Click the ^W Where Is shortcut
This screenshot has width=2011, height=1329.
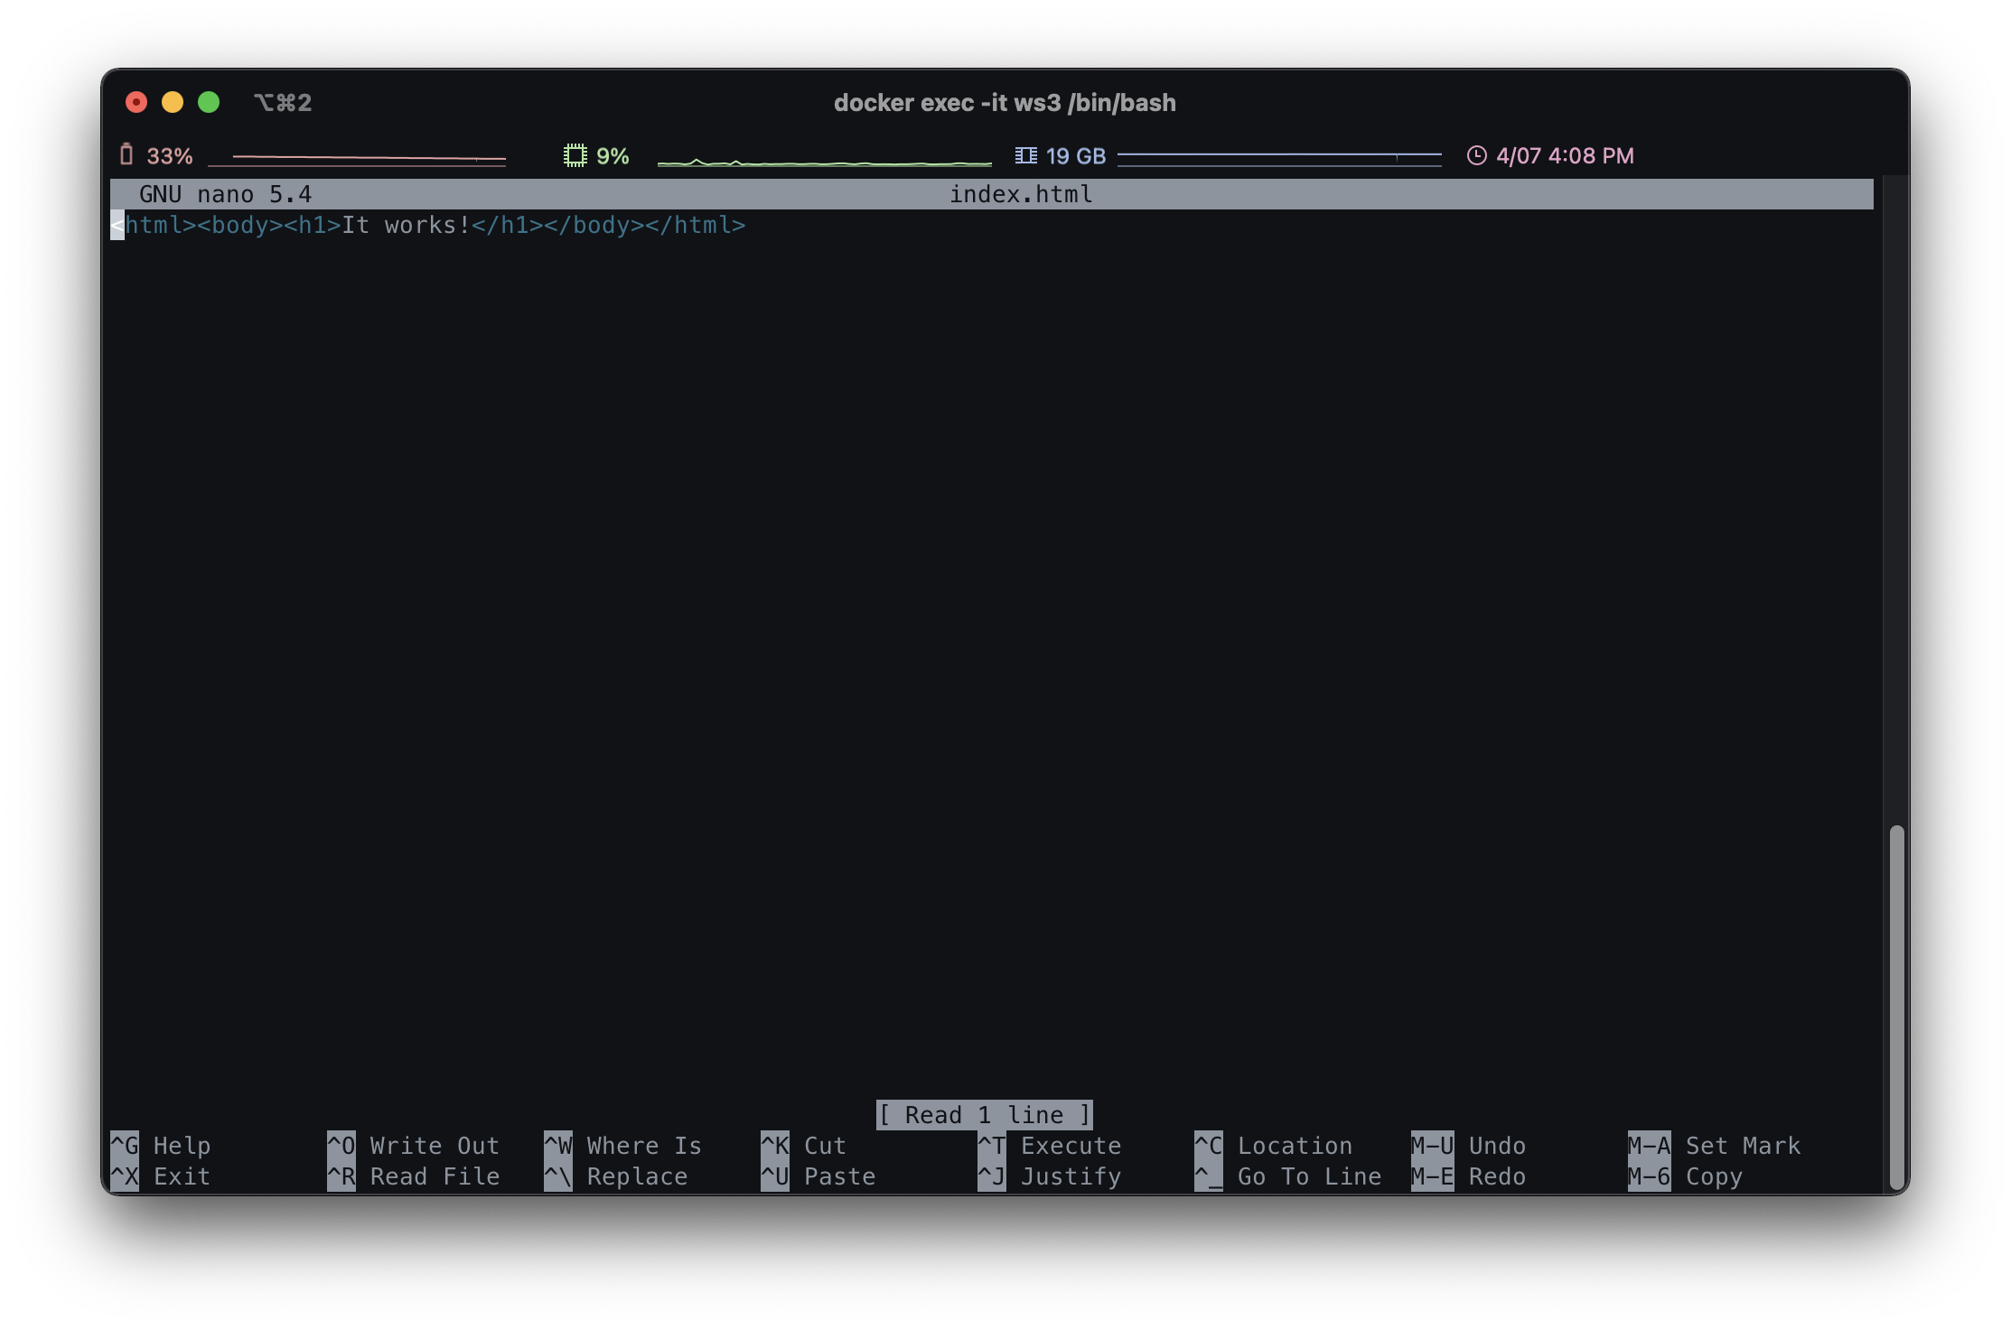coord(622,1145)
